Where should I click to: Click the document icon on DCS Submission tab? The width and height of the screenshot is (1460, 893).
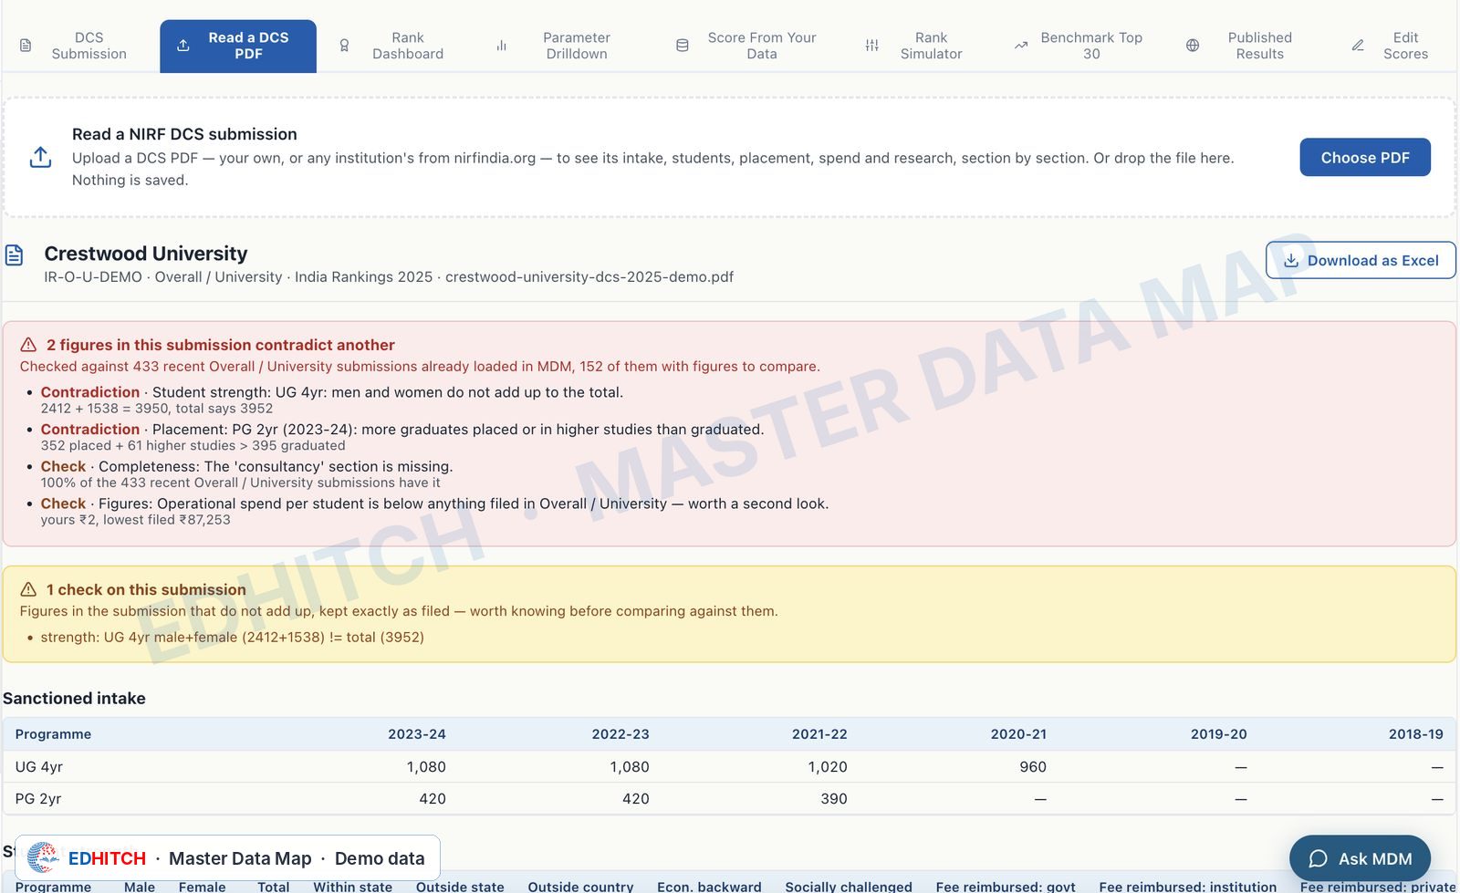tap(26, 46)
